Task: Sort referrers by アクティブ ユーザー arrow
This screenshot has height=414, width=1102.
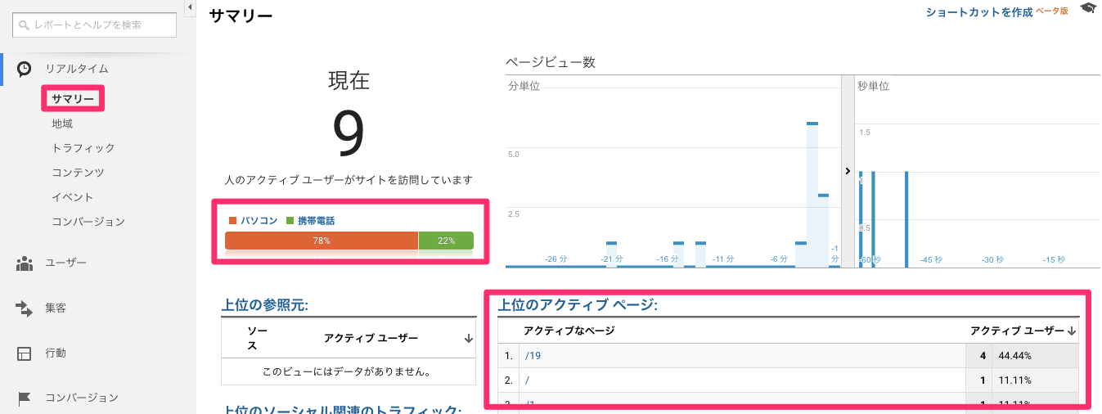Action: 469,339
